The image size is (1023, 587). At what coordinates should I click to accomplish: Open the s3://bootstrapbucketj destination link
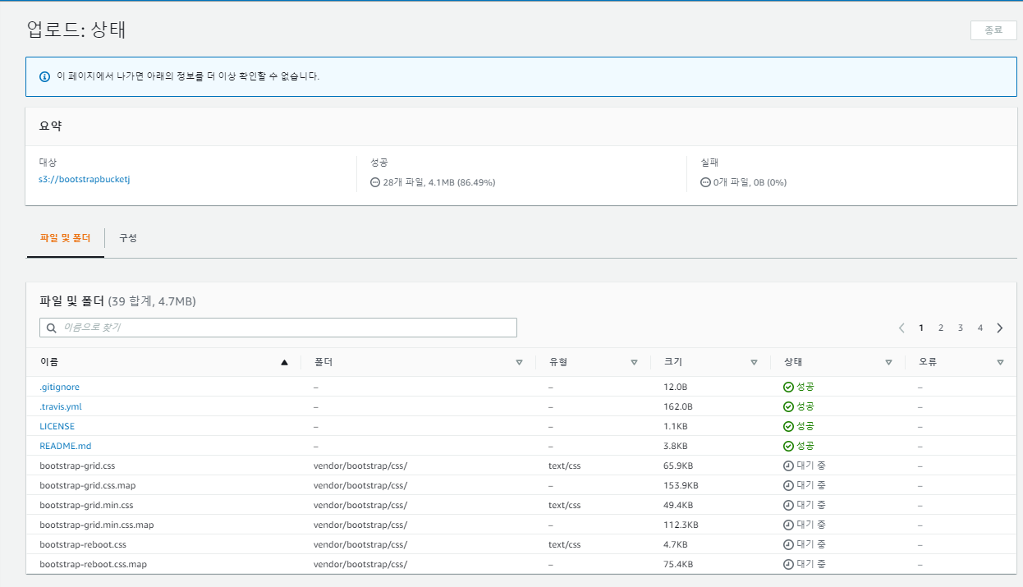(85, 179)
